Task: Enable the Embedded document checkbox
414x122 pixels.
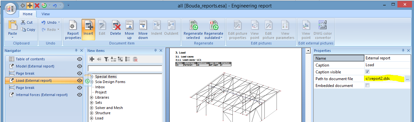Action: coord(367,86)
